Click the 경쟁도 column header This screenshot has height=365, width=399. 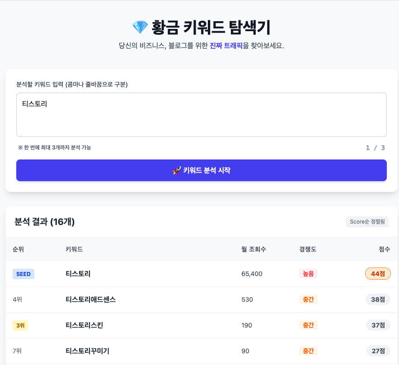[x=308, y=249]
